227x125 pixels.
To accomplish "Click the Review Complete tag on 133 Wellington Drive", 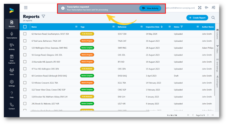I will tap(87, 48).
